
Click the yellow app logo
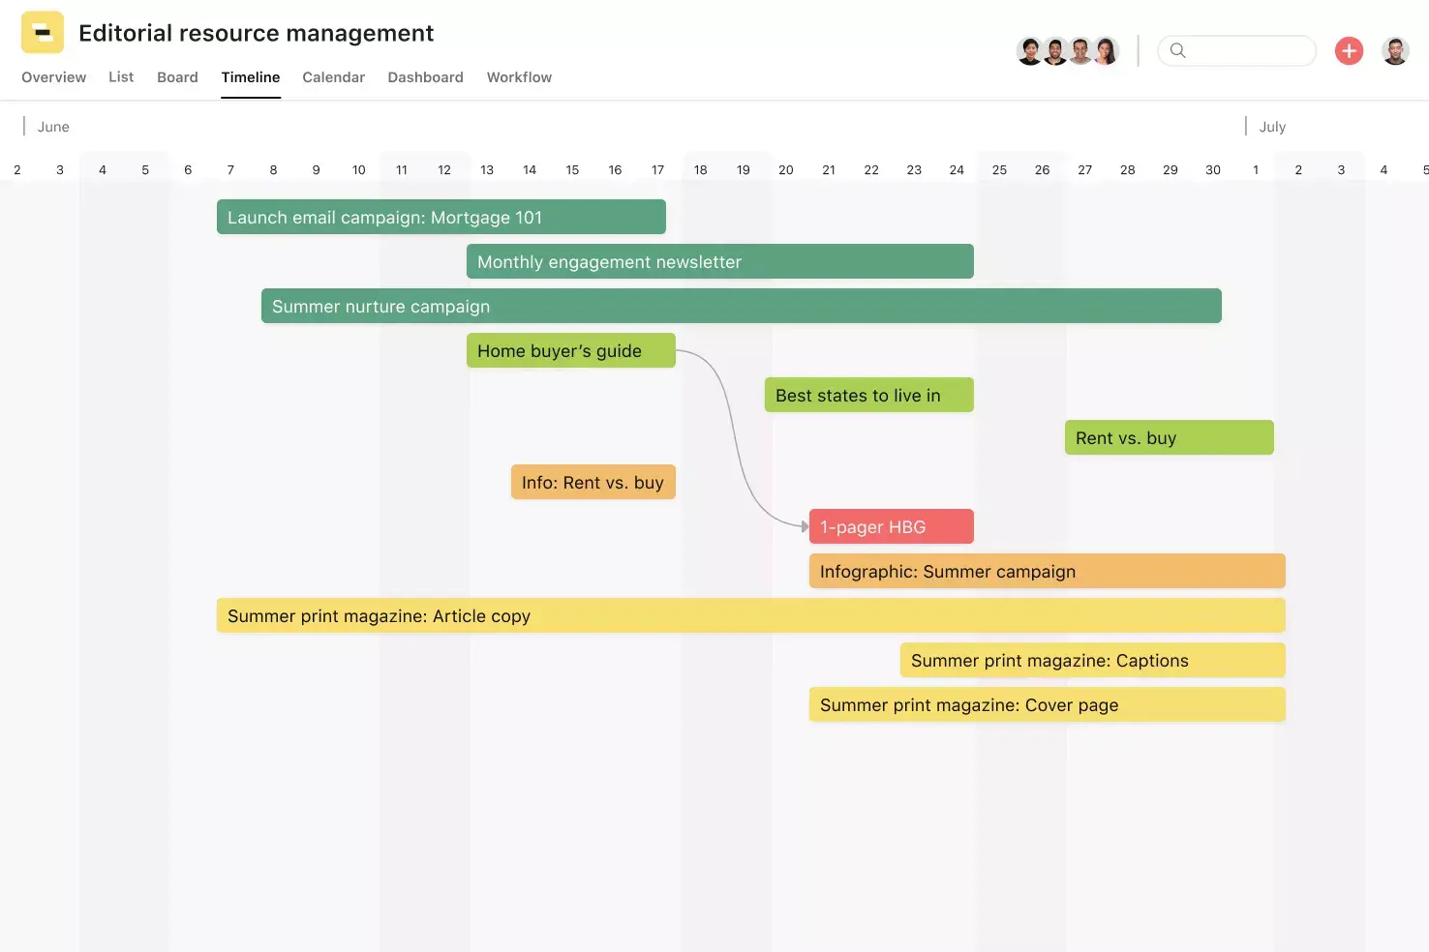coord(42,31)
